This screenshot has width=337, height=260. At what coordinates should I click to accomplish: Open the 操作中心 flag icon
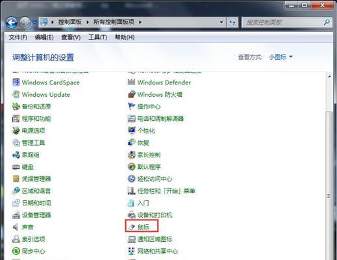click(x=131, y=107)
